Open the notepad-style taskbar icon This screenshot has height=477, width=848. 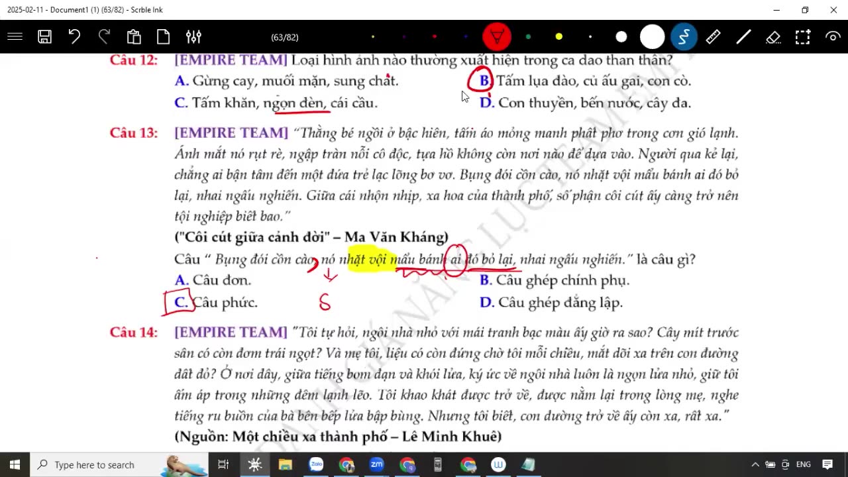tap(529, 464)
